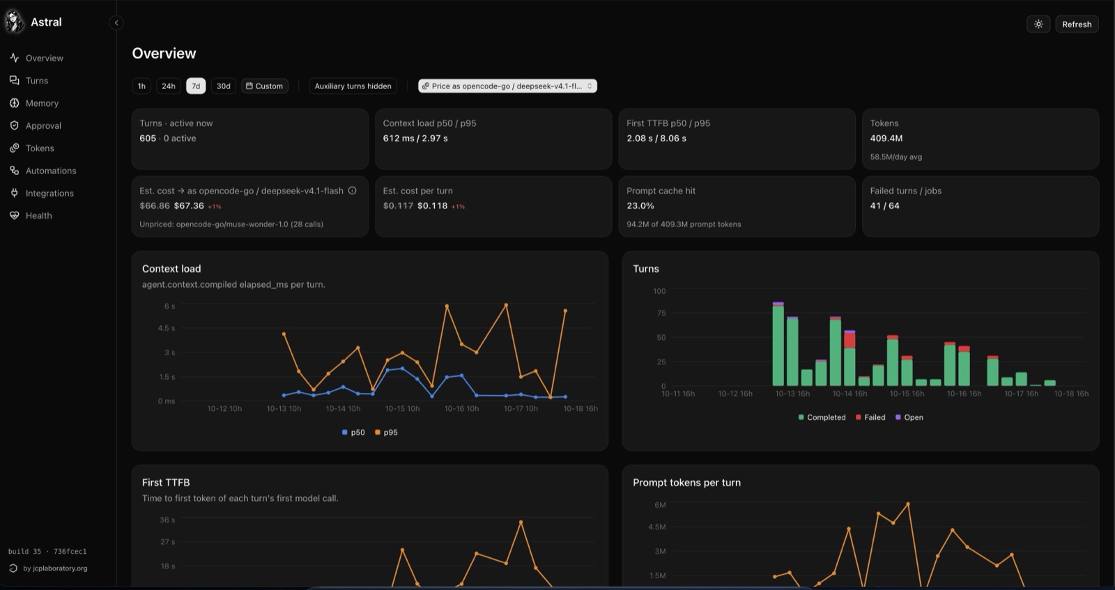
Task: Click the jcplaboratory.org logo icon
Action: point(13,568)
